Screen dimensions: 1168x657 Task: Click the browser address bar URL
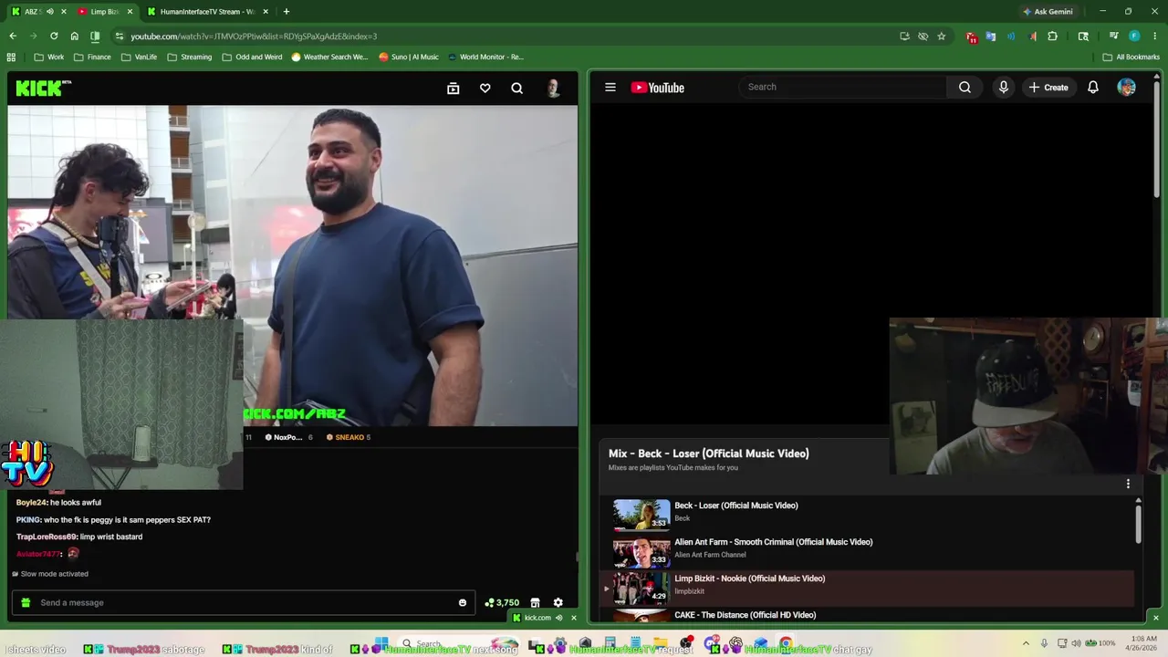(x=254, y=36)
